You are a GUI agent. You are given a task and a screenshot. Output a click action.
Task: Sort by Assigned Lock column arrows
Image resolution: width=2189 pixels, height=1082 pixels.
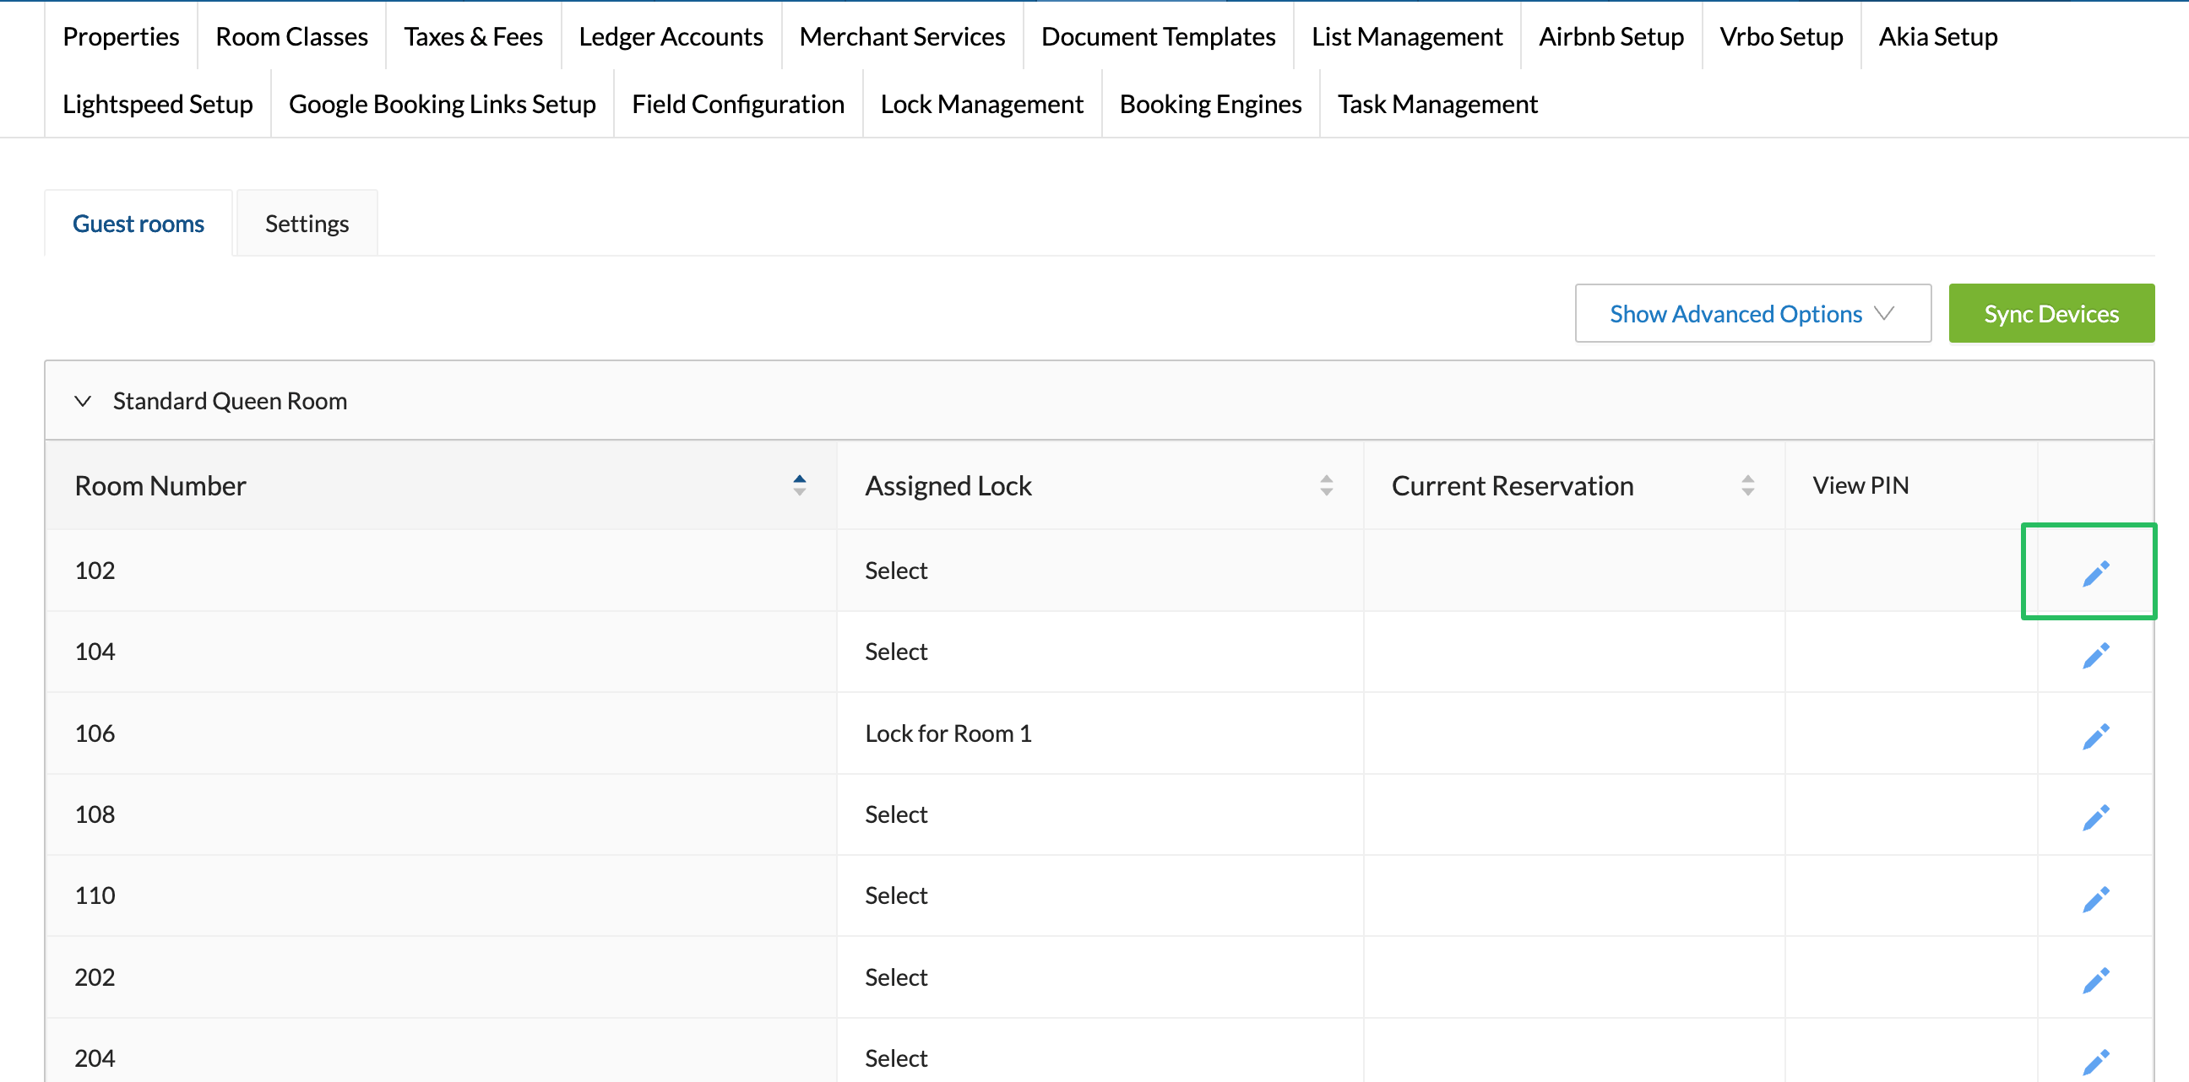1326,485
